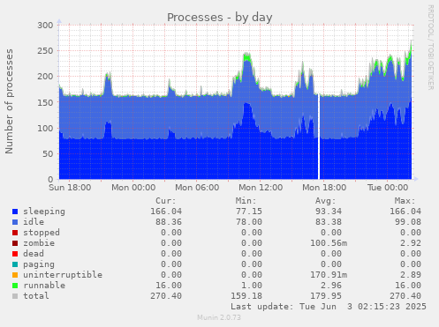Click the 'Avg:' column header
Viewport: 439px width, 327px height.
pos(325,201)
